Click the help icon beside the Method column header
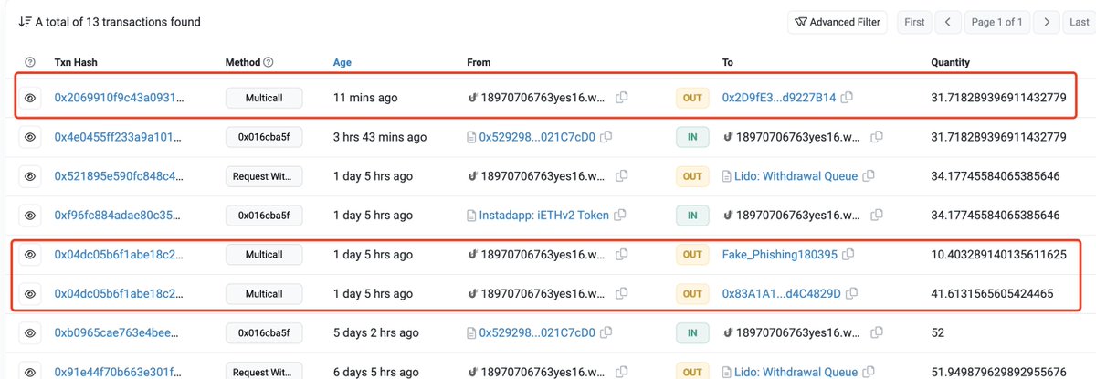 [x=269, y=63]
